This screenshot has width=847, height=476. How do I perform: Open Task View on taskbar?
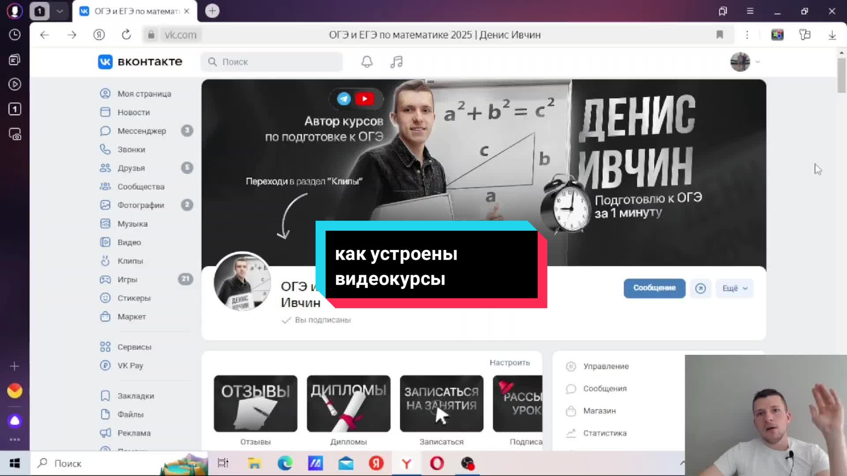(223, 463)
